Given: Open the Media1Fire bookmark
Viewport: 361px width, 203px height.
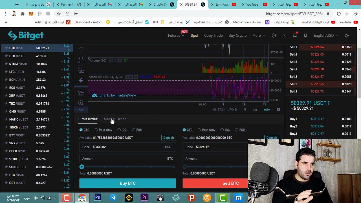Looking at the screenshot, I should [x=251, y=22].
